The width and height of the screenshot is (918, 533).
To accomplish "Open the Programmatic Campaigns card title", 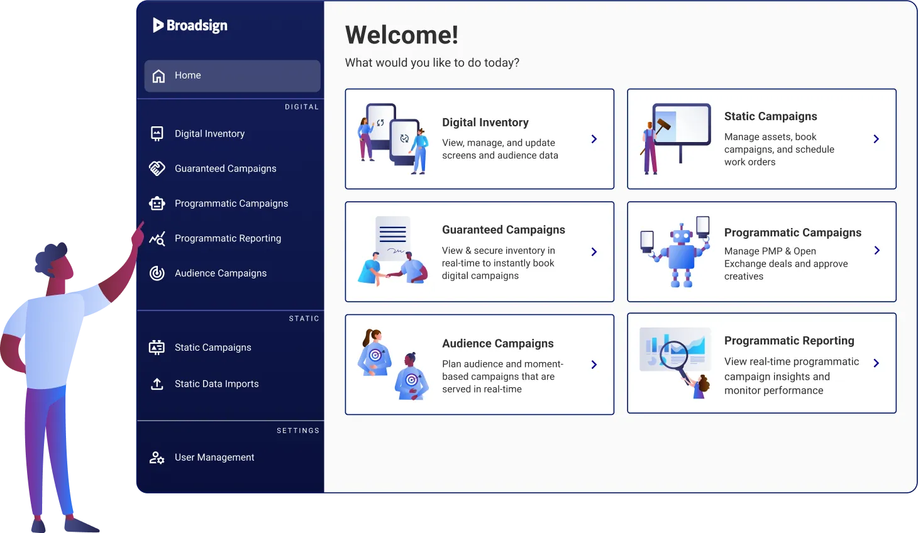I will click(793, 233).
